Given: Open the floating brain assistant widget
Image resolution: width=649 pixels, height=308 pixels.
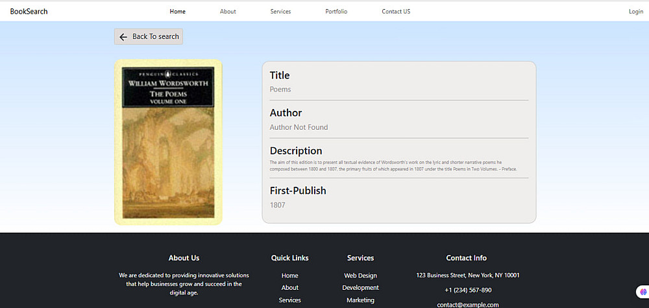Looking at the screenshot, I should (x=643, y=292).
